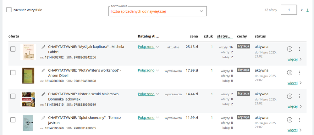Click "więcej" link for Historia sztuki Malarstwo
This screenshot has width=314, height=135.
(292, 106)
